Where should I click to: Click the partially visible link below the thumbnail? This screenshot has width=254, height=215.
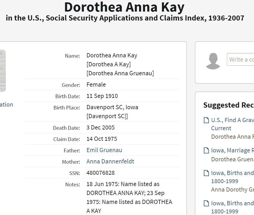6,104
